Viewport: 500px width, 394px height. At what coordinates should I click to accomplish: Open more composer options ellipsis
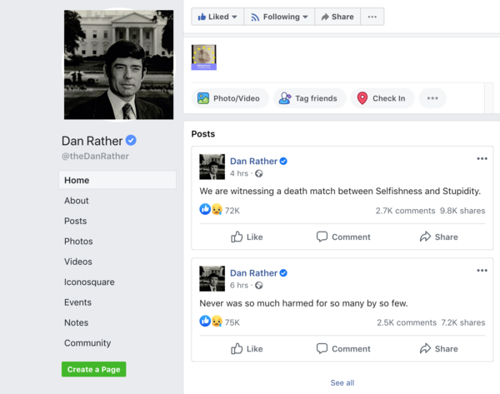point(432,98)
